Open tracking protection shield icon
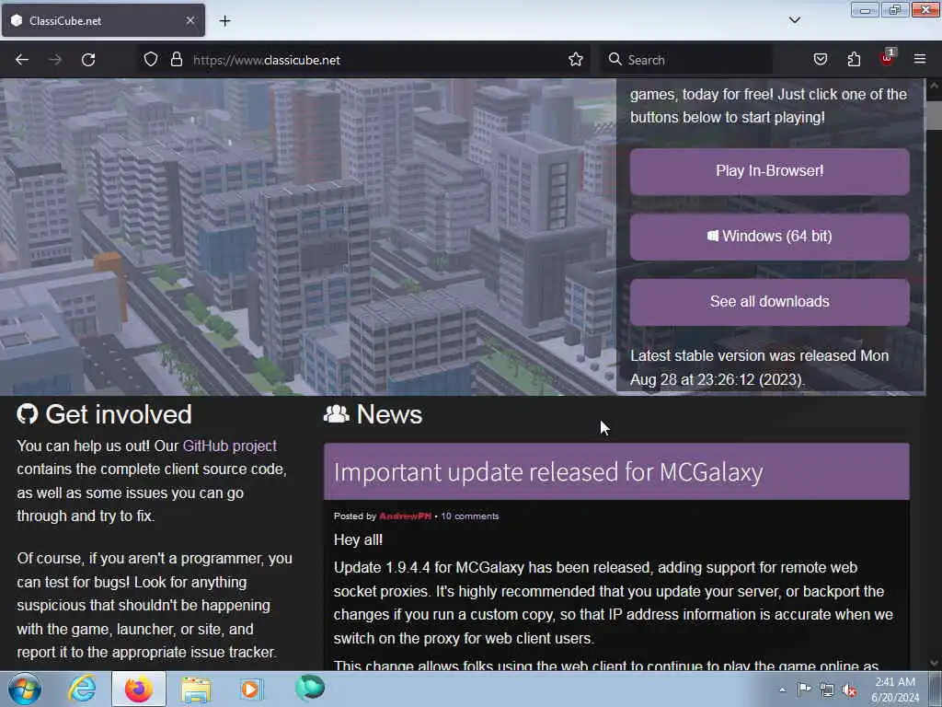 point(151,60)
